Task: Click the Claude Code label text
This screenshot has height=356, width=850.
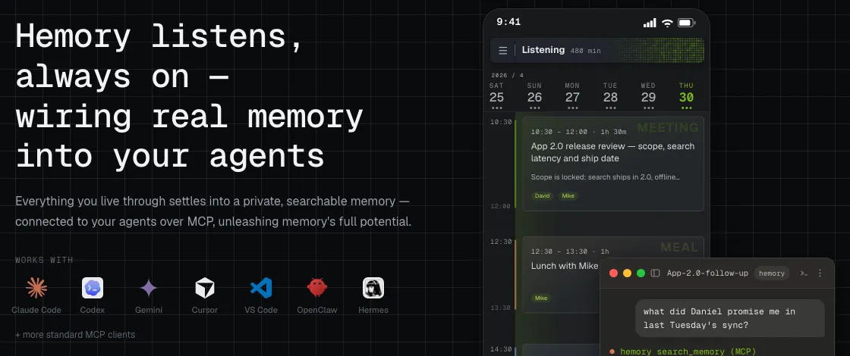Action: click(x=36, y=310)
